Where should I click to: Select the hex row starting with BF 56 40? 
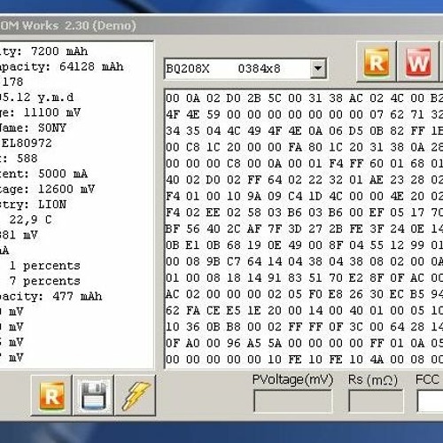(x=304, y=229)
